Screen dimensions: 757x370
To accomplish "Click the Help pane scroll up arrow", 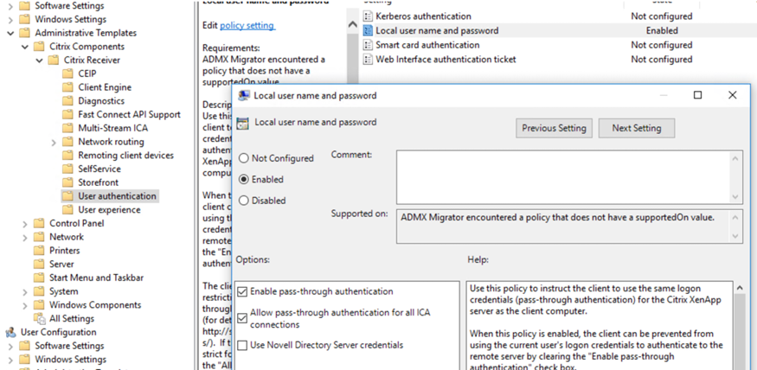I will (739, 288).
